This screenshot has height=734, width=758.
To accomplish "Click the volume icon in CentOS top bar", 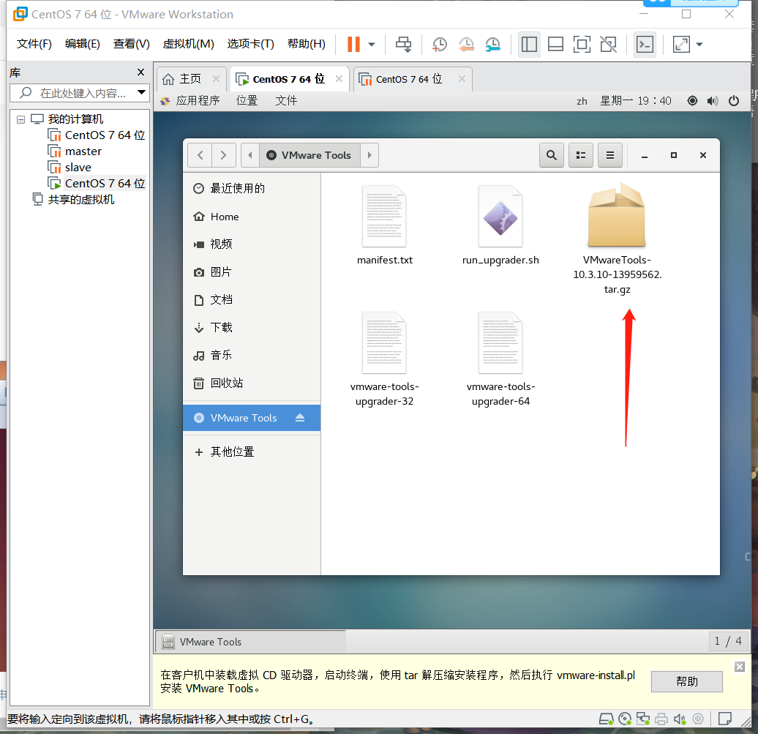I will click(x=712, y=100).
